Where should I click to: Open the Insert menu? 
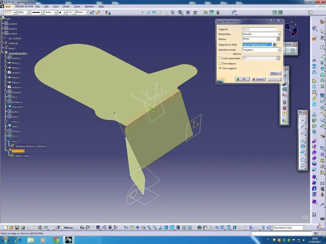(66, 6)
